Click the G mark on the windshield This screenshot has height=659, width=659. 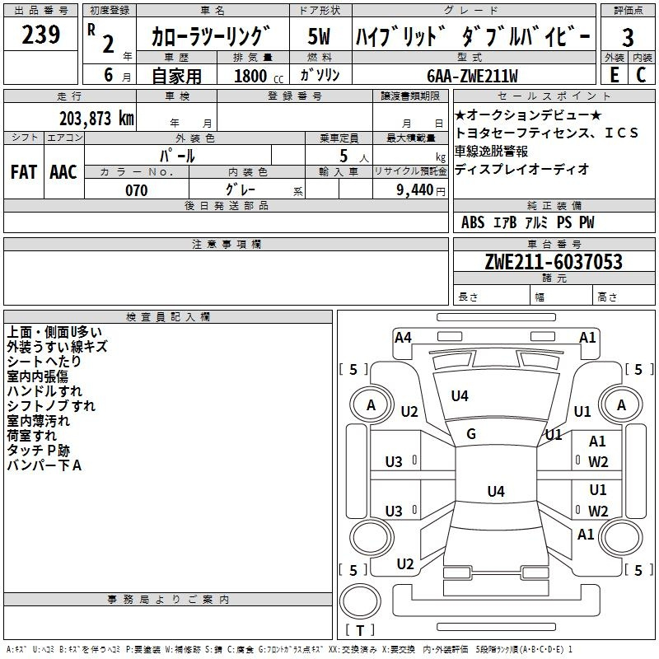click(x=470, y=434)
